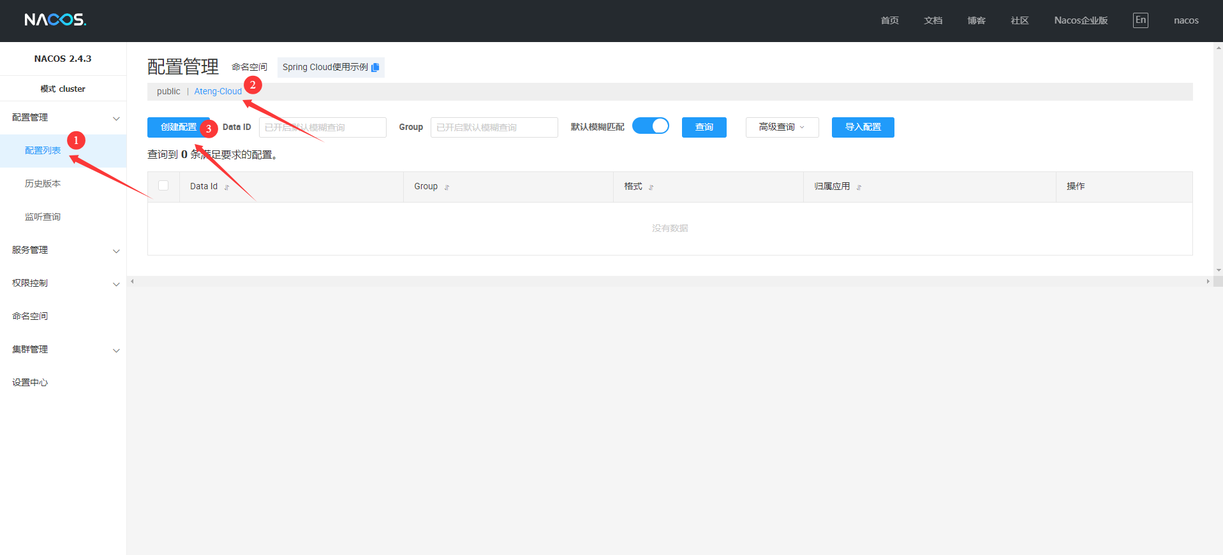Screen dimensions: 1223x555
Task: Click the horizontal scrollbar right arrow
Action: point(1207,281)
